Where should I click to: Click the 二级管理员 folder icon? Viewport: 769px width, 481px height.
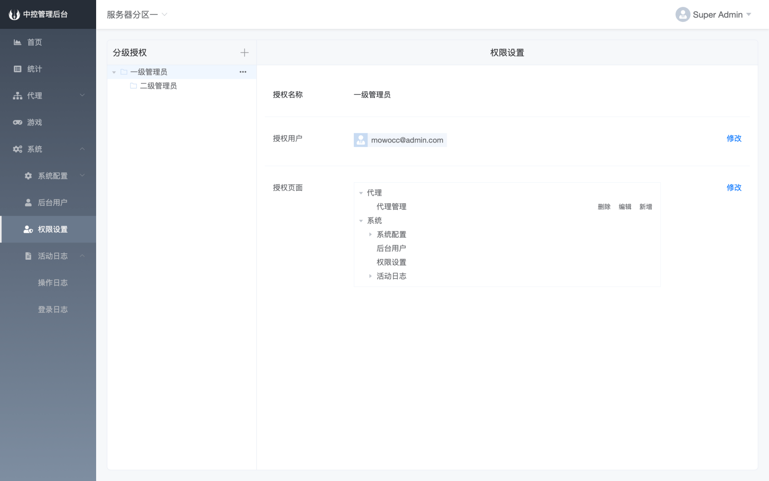134,86
